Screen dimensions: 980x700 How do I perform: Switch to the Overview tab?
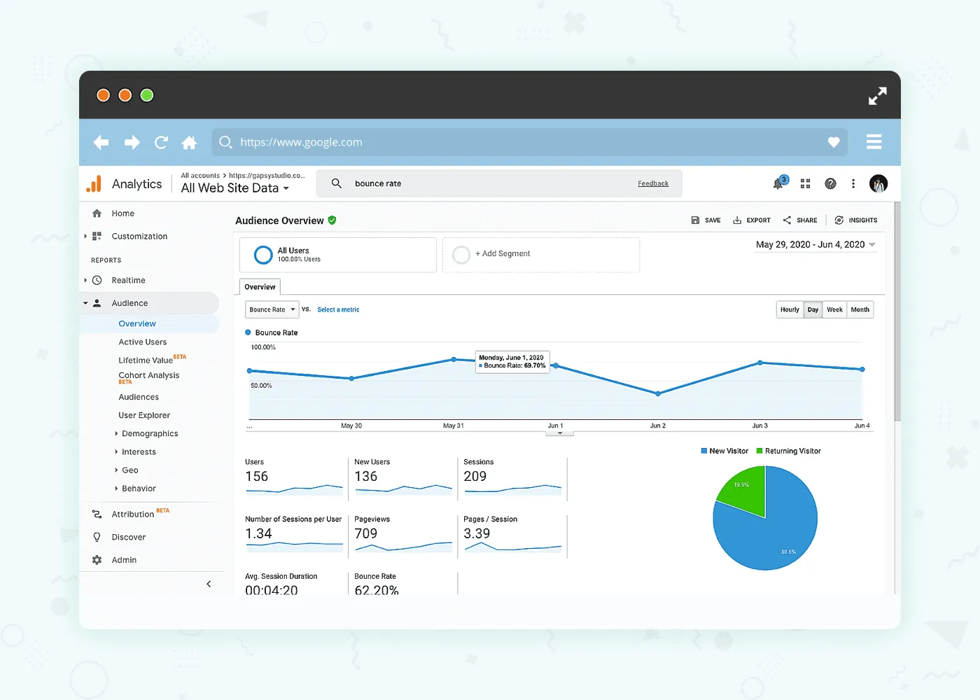[x=260, y=286]
